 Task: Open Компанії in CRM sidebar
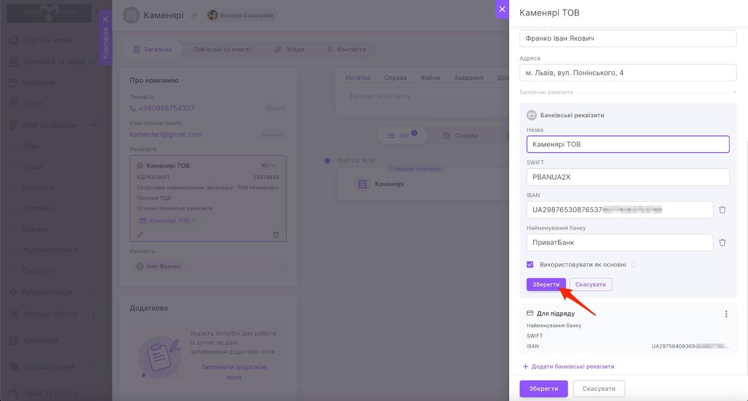(x=37, y=208)
